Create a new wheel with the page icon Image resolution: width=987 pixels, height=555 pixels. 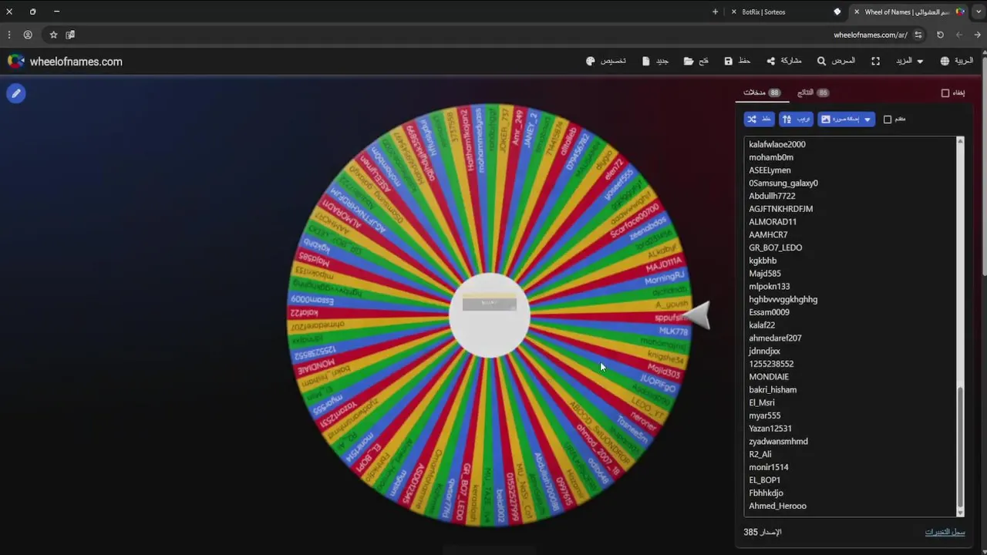point(655,61)
